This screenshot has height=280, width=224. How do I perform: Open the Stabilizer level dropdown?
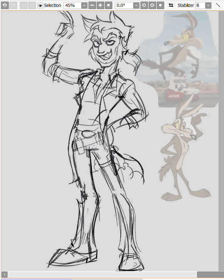[x=208, y=5]
